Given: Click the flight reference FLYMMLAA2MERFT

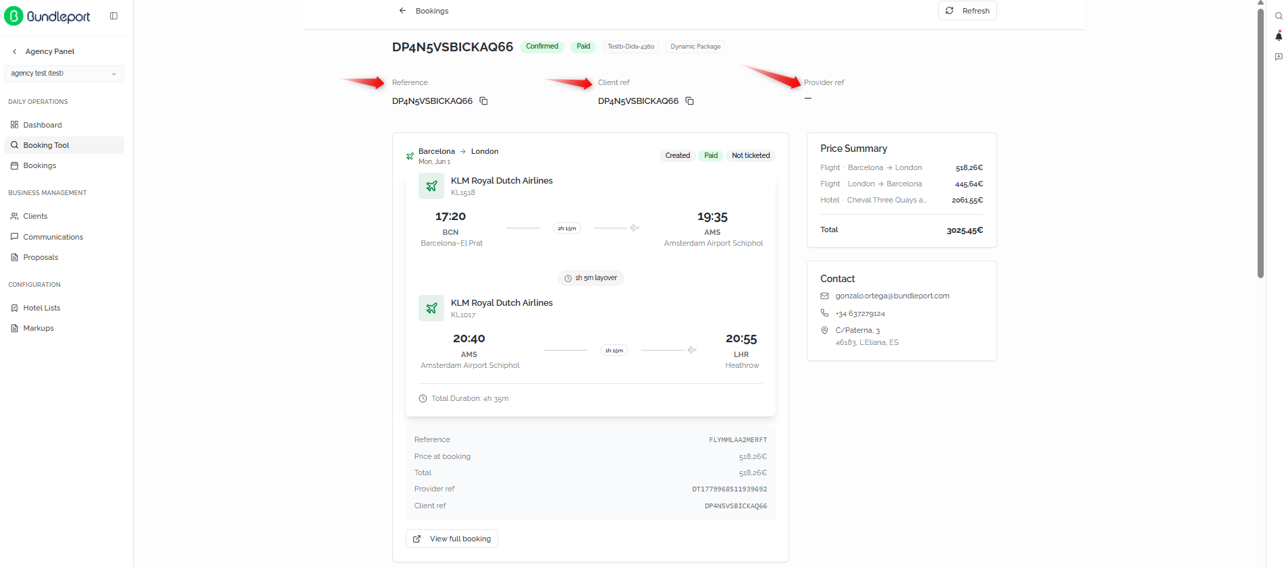Looking at the screenshot, I should pyautogui.click(x=738, y=440).
